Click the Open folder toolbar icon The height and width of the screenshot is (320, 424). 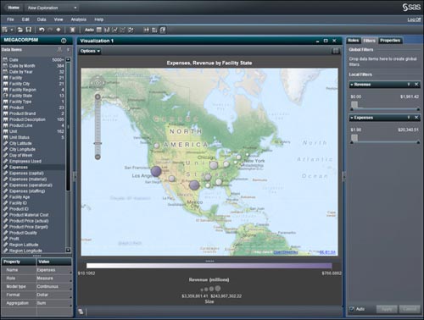pos(20,30)
